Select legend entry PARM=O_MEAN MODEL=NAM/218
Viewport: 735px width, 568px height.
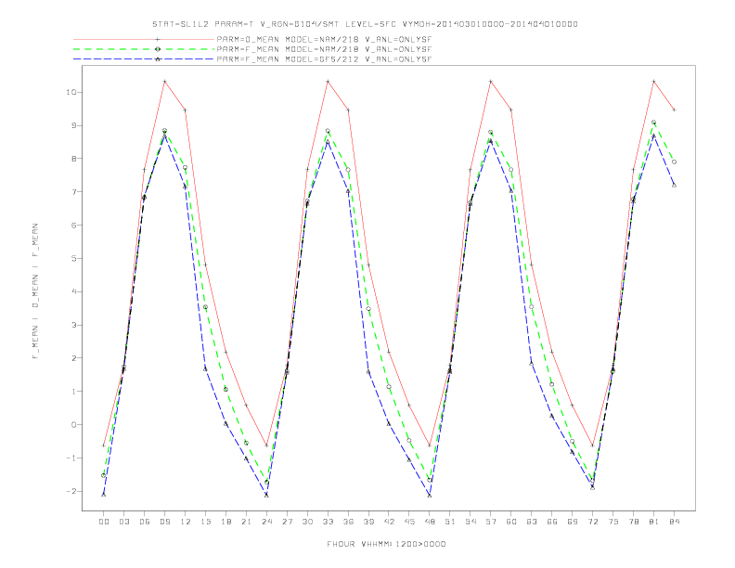pyautogui.click(x=324, y=39)
